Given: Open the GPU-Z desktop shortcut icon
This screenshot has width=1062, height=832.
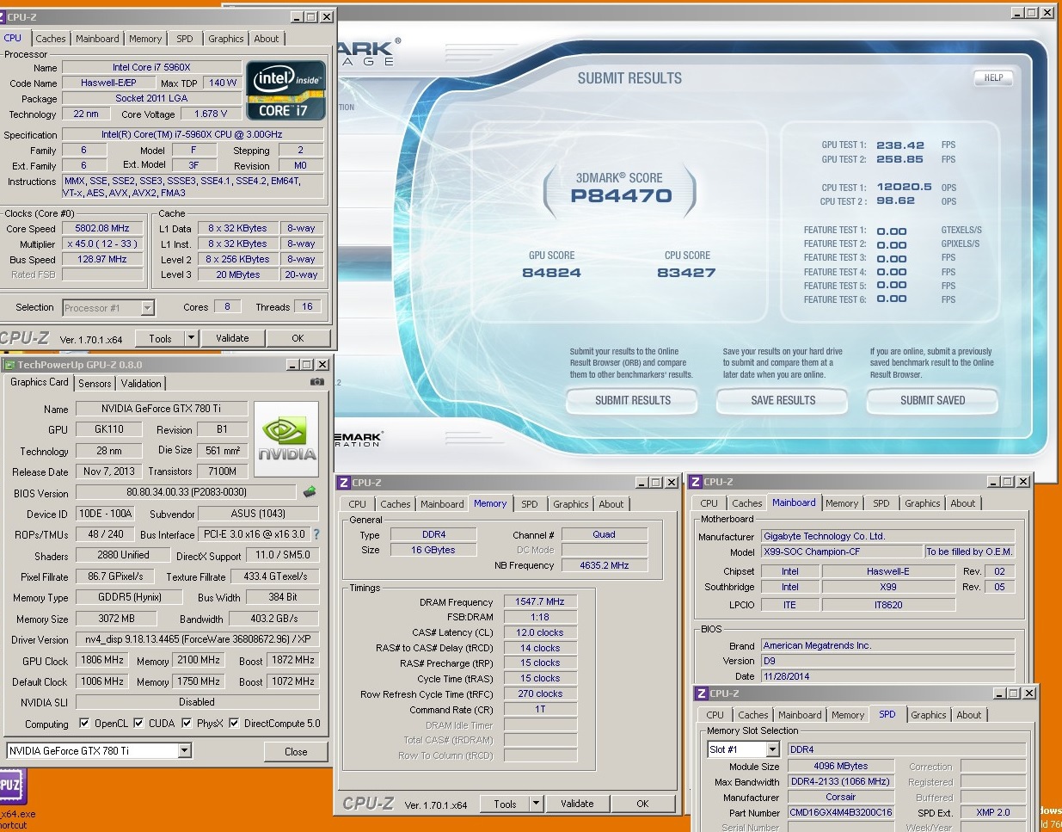Looking at the screenshot, I should click(x=12, y=787).
